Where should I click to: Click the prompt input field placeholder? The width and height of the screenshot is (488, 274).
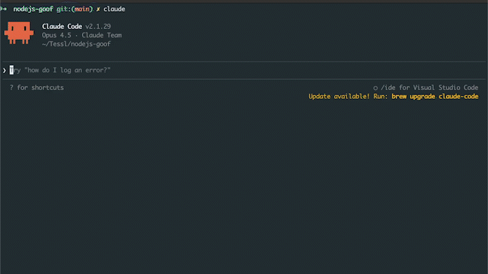point(60,70)
